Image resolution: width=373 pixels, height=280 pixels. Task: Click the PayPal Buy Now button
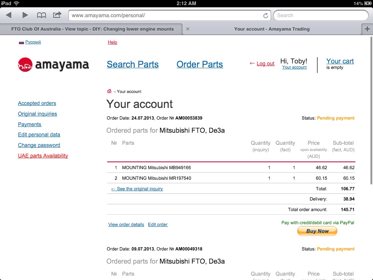click(317, 231)
